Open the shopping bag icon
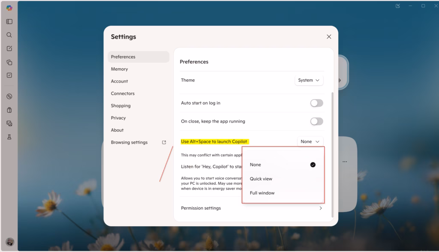The width and height of the screenshot is (439, 252). (9, 110)
